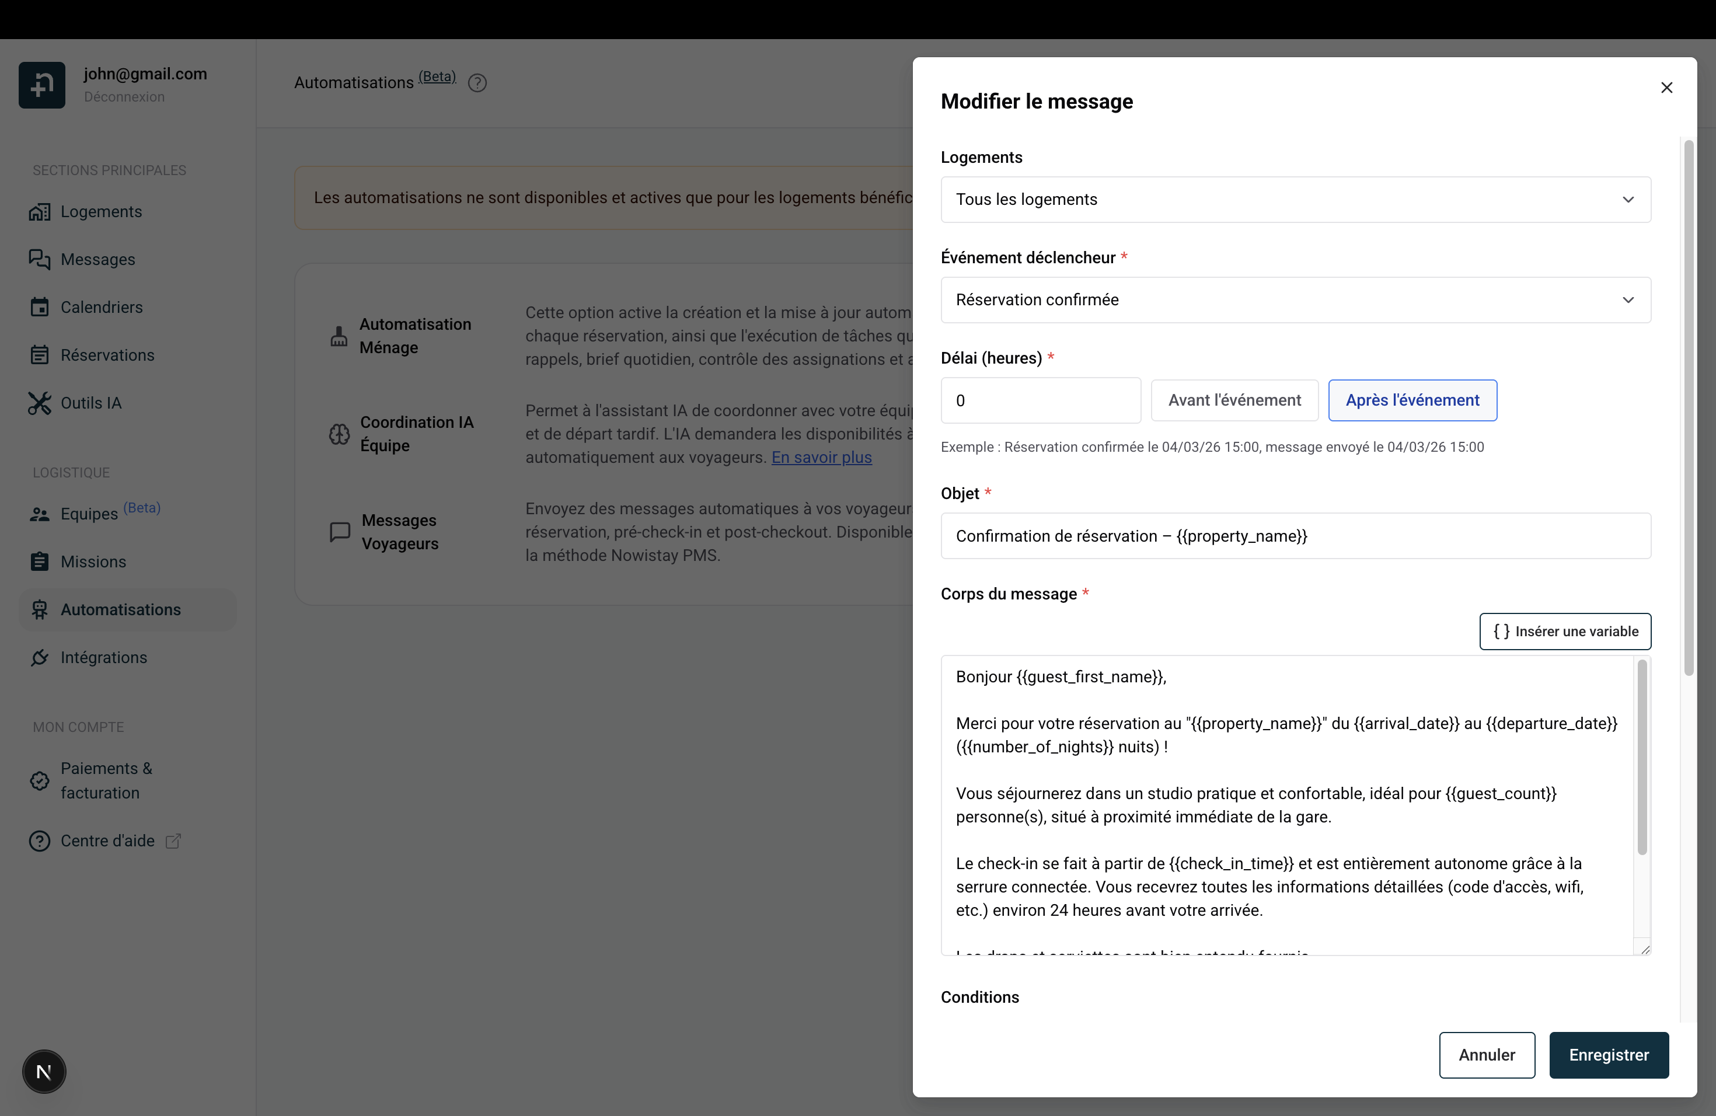1716x1116 pixels.
Task: Select the Missions clipboard icon
Action: [x=41, y=562]
